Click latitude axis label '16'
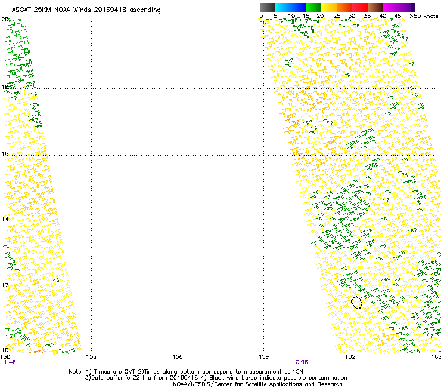The image size is (441, 388). pyautogui.click(x=5, y=153)
